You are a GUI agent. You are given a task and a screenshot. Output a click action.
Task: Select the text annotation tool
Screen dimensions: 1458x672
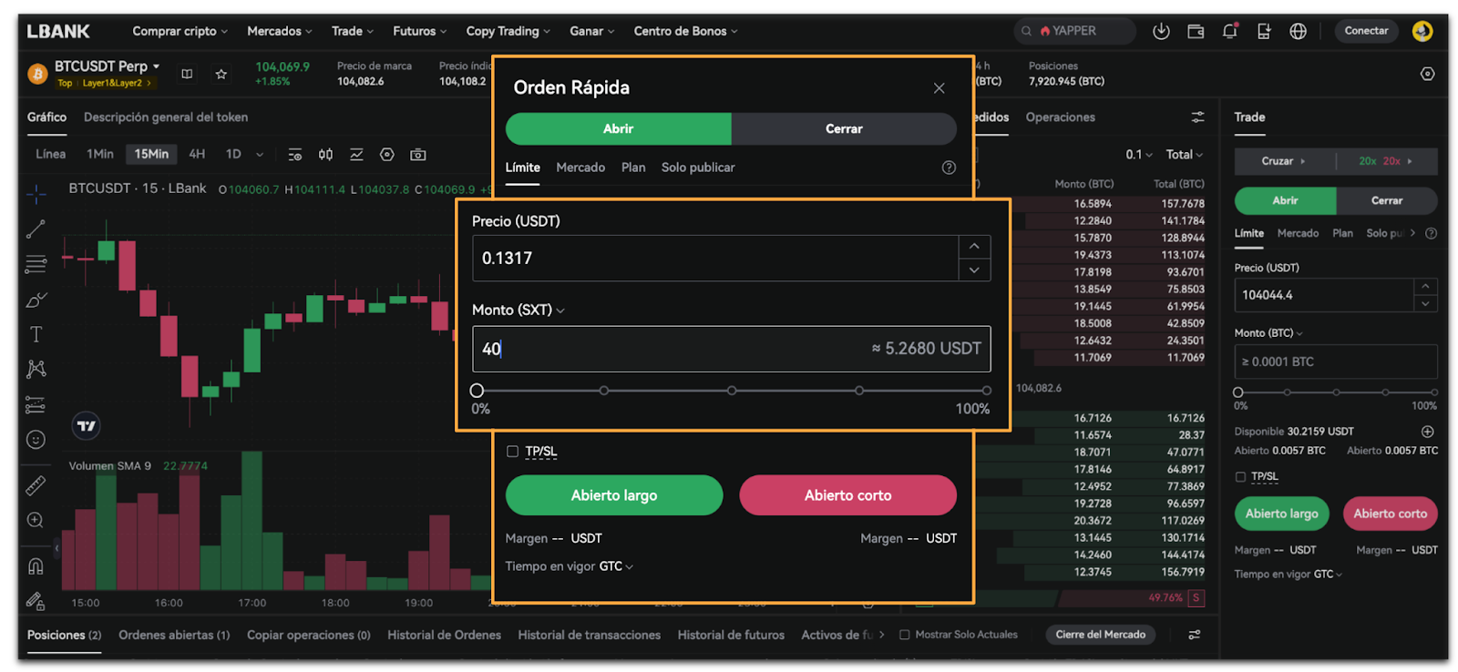(x=36, y=334)
